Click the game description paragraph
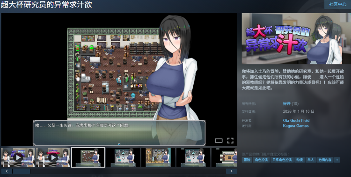This screenshot has height=177, width=351. [293, 80]
